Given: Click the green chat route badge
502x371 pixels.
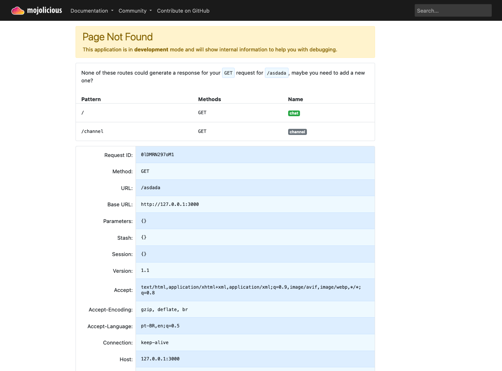Looking at the screenshot, I should (294, 113).
